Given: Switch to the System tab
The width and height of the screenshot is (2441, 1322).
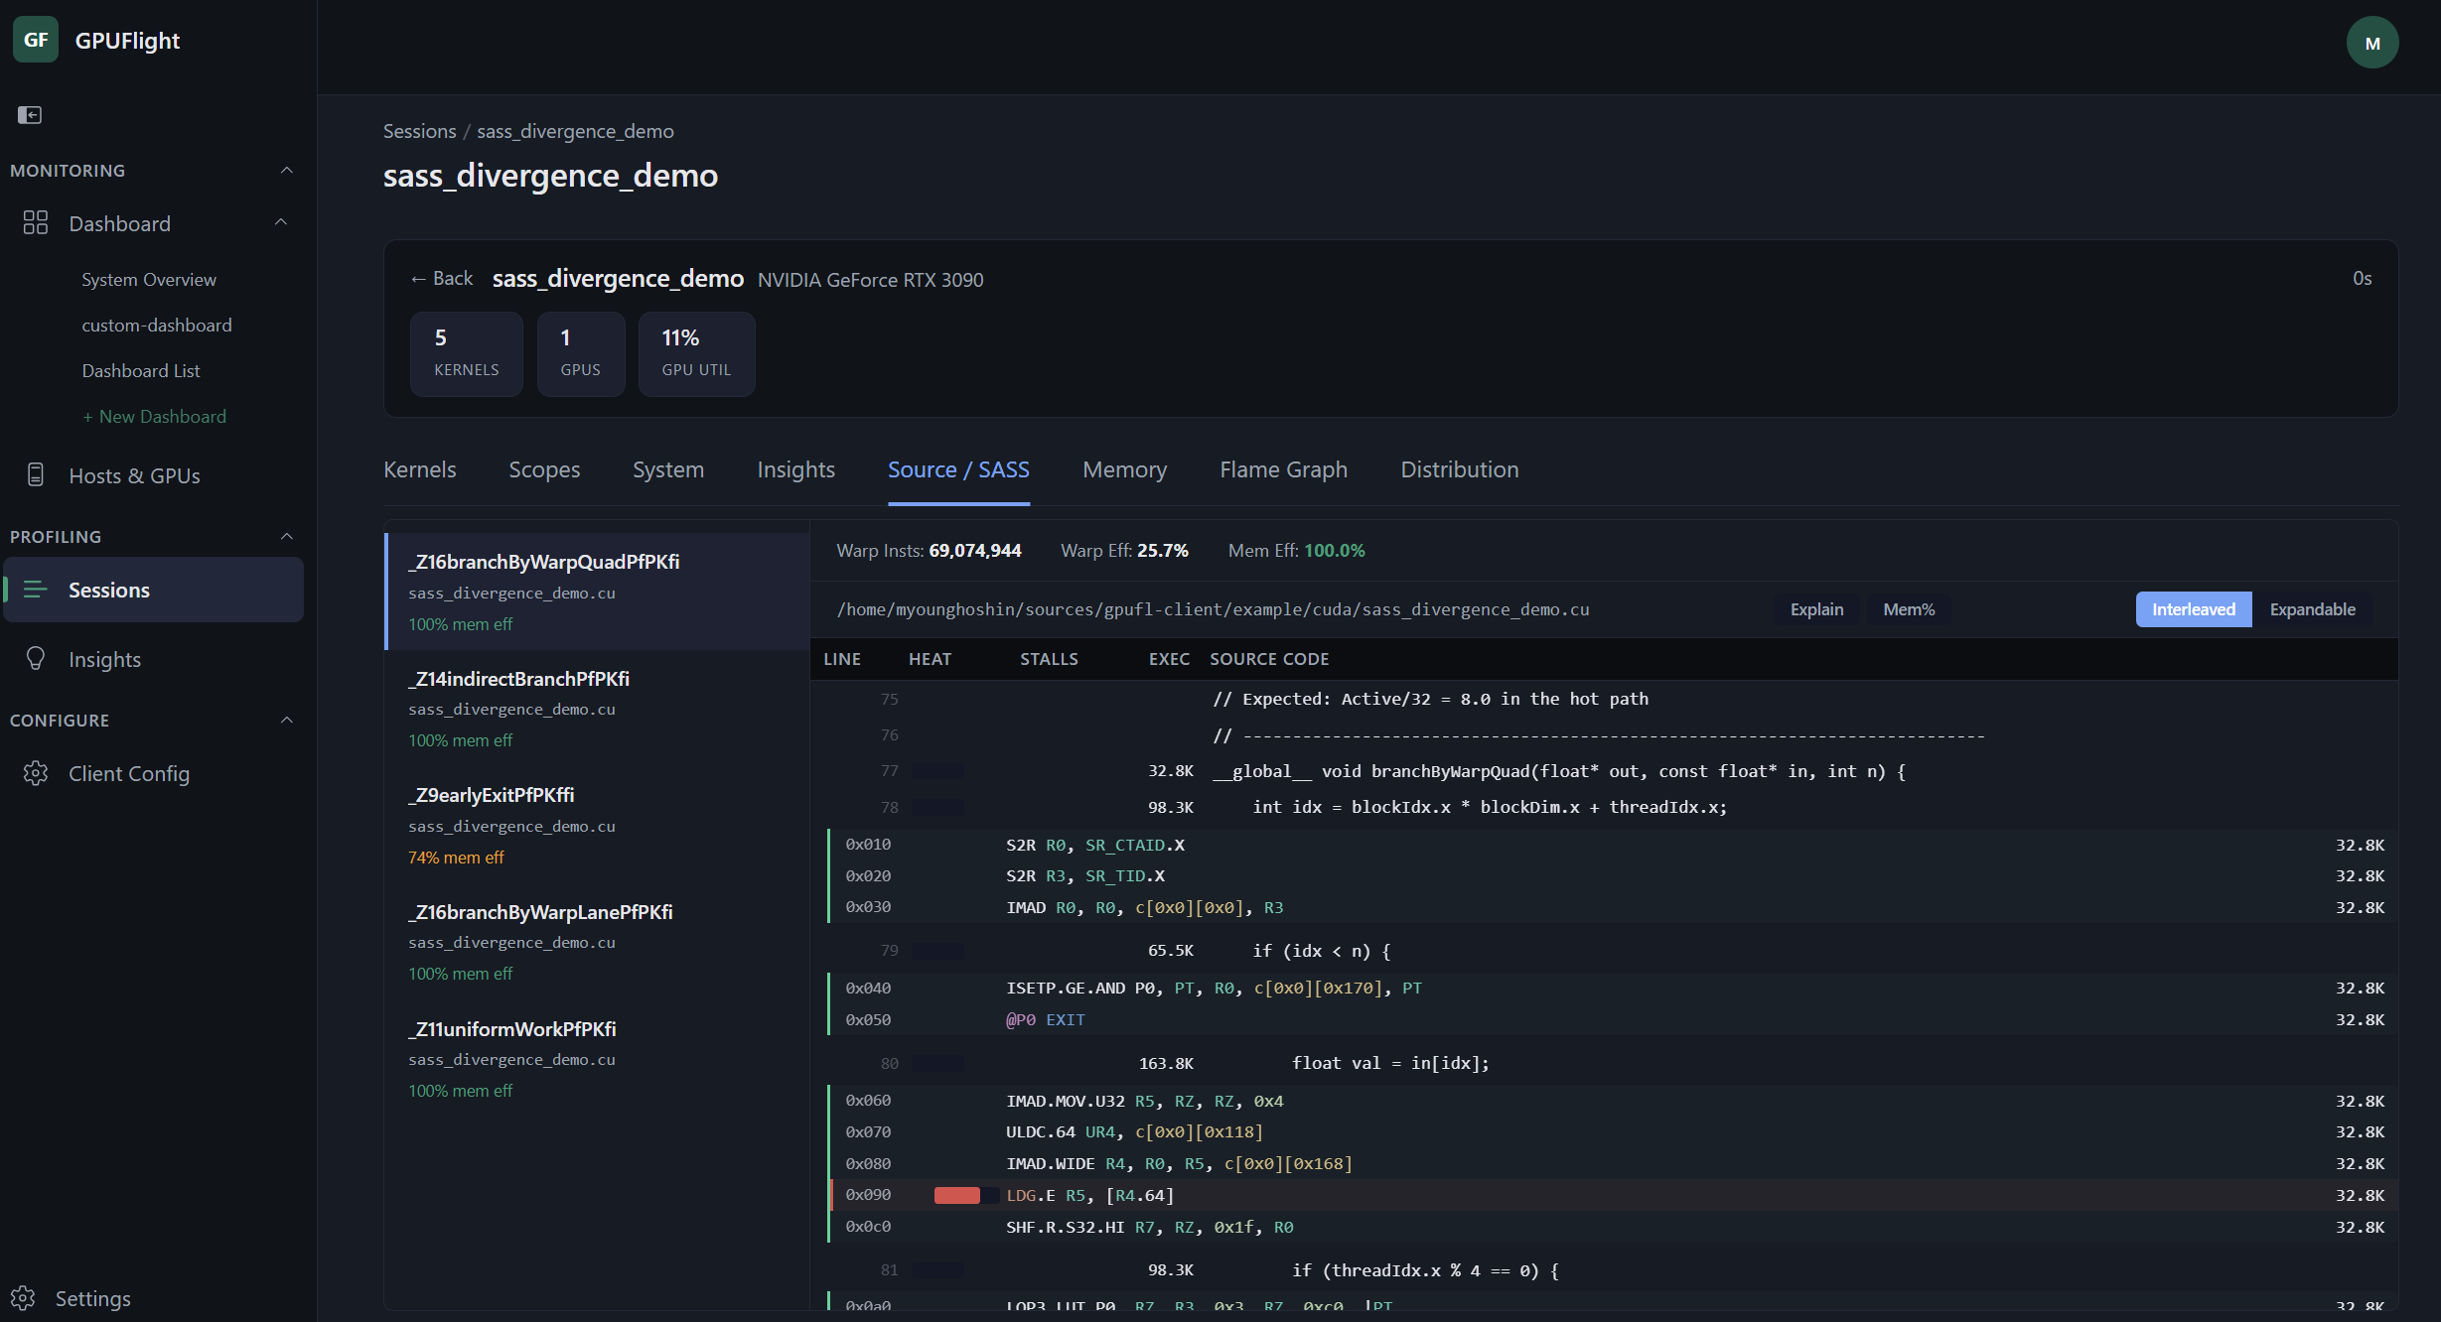Looking at the screenshot, I should tap(668, 469).
